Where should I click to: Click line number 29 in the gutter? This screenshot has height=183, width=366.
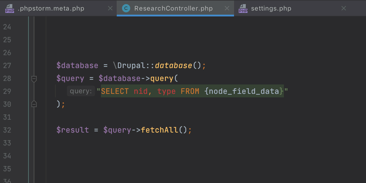(x=7, y=91)
